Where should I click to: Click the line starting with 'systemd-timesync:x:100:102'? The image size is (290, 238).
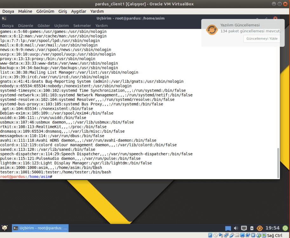click(x=93, y=90)
